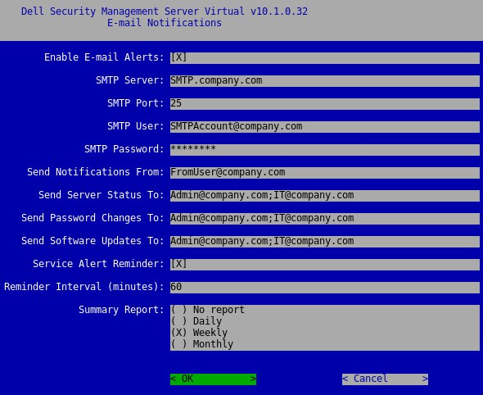Click the SMTP Server input field

click(325, 81)
